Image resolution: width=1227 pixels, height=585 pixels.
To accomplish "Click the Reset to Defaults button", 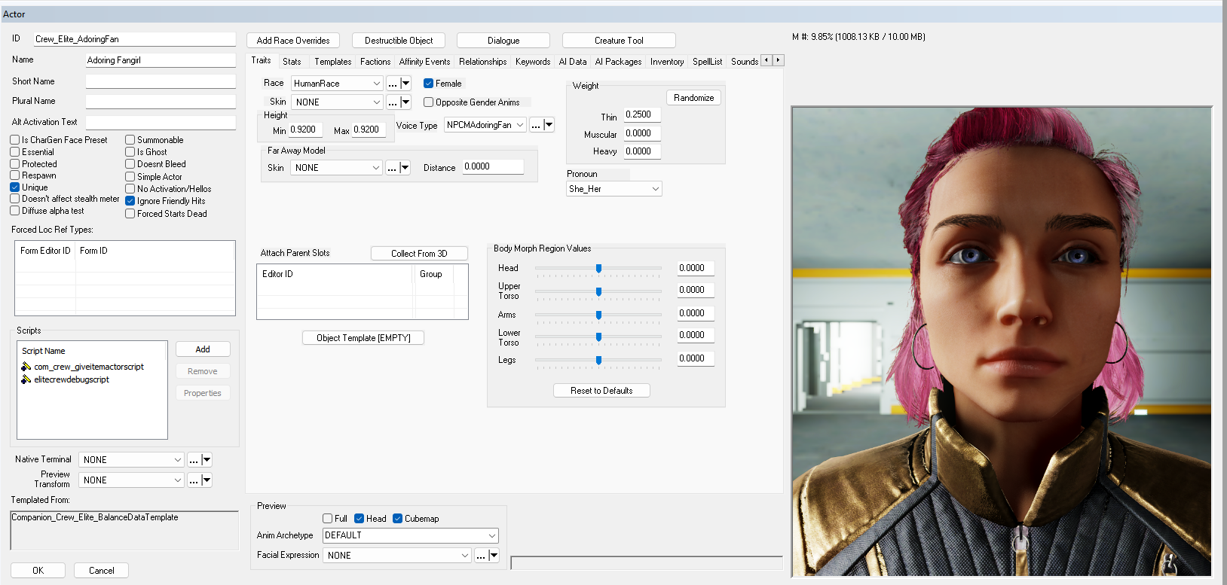I will pyautogui.click(x=601, y=391).
